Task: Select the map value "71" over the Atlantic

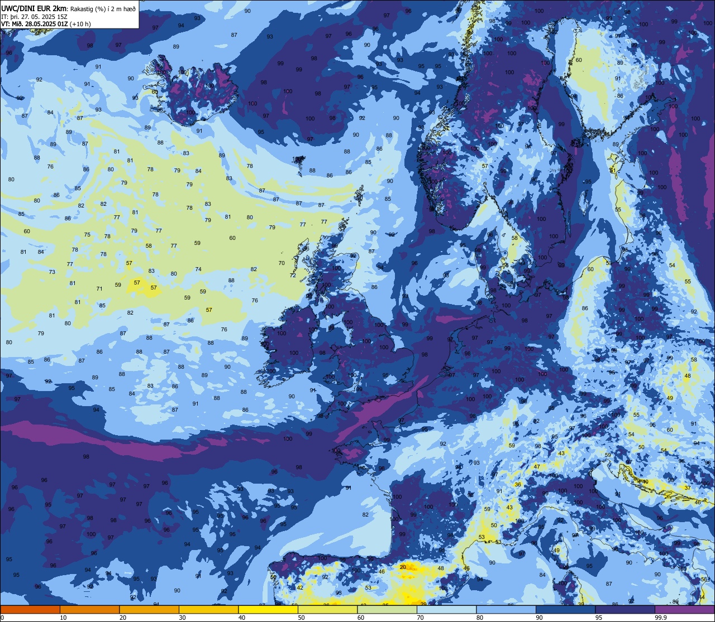Action: [x=99, y=288]
